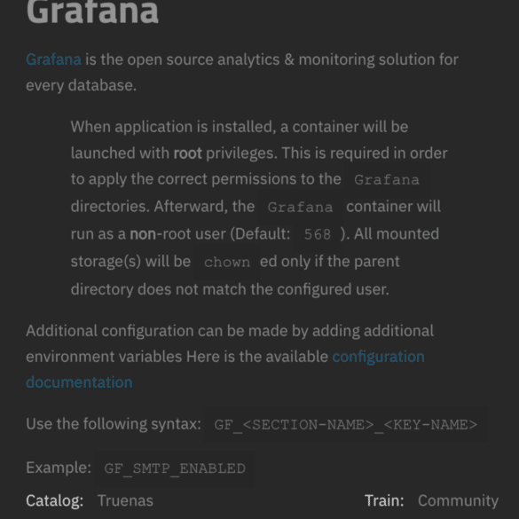The width and height of the screenshot is (519, 519).
Task: Click the bold word 'non' before '-root user'
Action: tap(143, 234)
